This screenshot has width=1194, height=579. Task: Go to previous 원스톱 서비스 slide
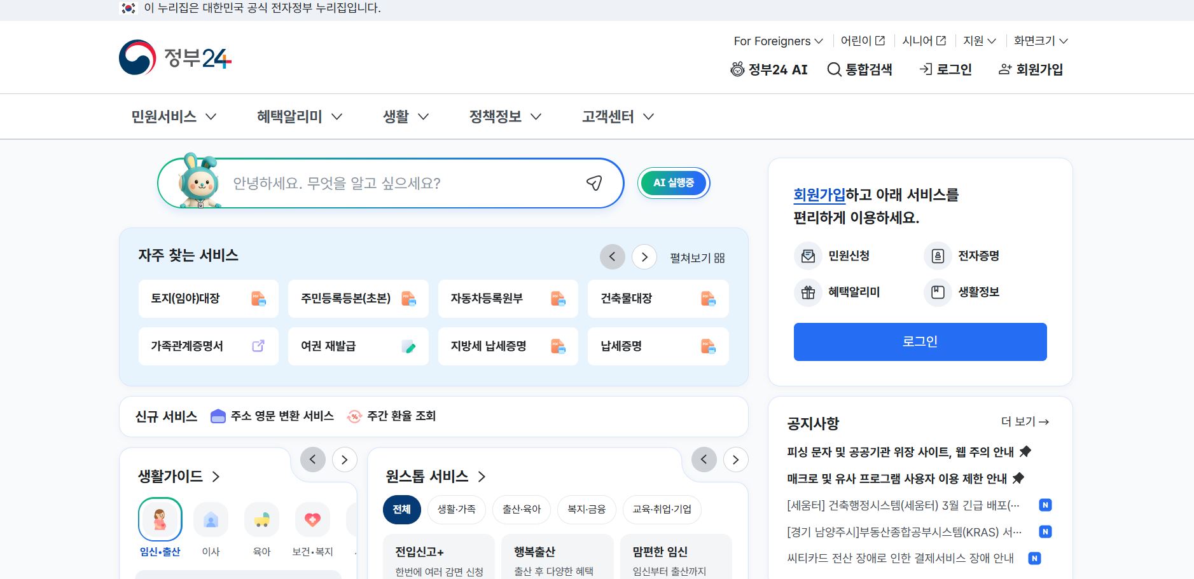(704, 460)
